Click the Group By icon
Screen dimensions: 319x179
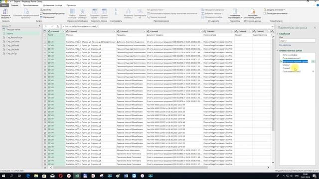click(140, 11)
